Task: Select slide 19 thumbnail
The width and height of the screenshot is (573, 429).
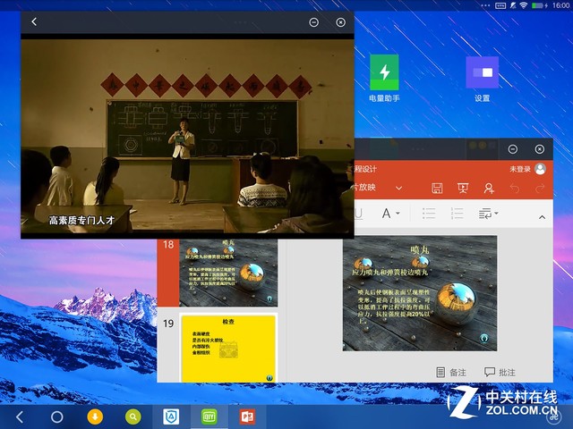Action: [228, 348]
